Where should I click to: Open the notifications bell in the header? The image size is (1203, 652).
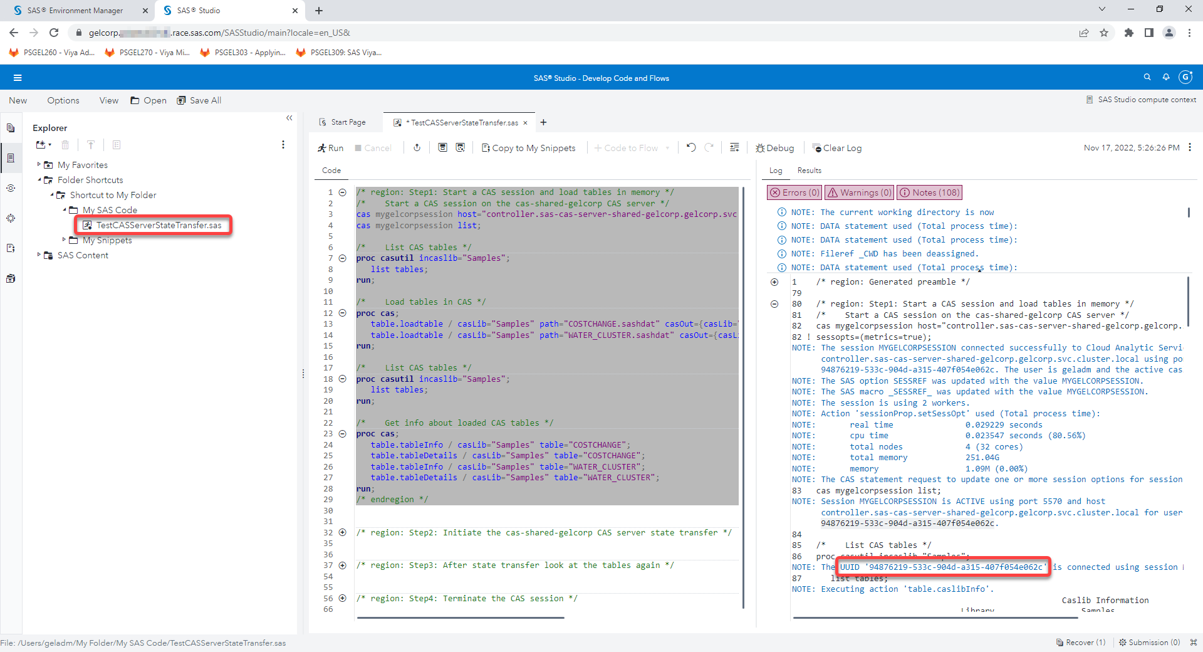[1166, 77]
